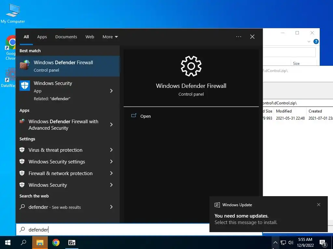The image size is (333, 249).
Task: Click the shield icon of the last Windows Security setting
Action: click(22, 185)
